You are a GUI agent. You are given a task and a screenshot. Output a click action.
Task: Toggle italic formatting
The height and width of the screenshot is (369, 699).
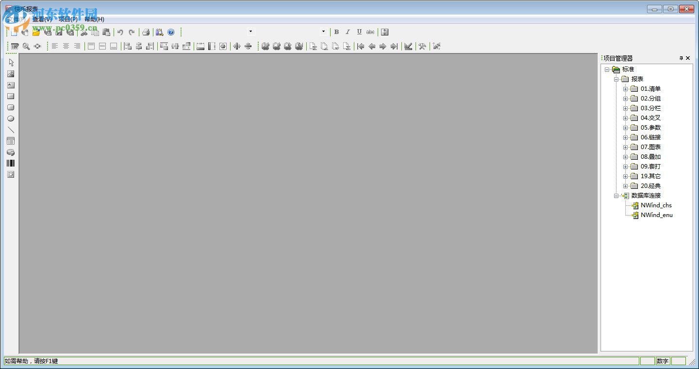[x=348, y=32]
